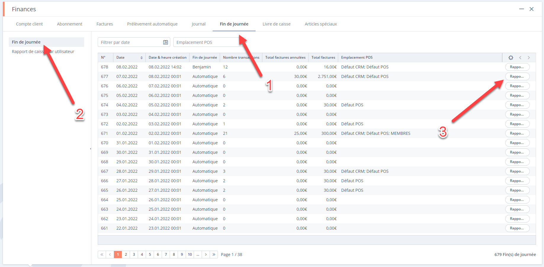Close the Finances window
The height and width of the screenshot is (267, 544).
532,9
